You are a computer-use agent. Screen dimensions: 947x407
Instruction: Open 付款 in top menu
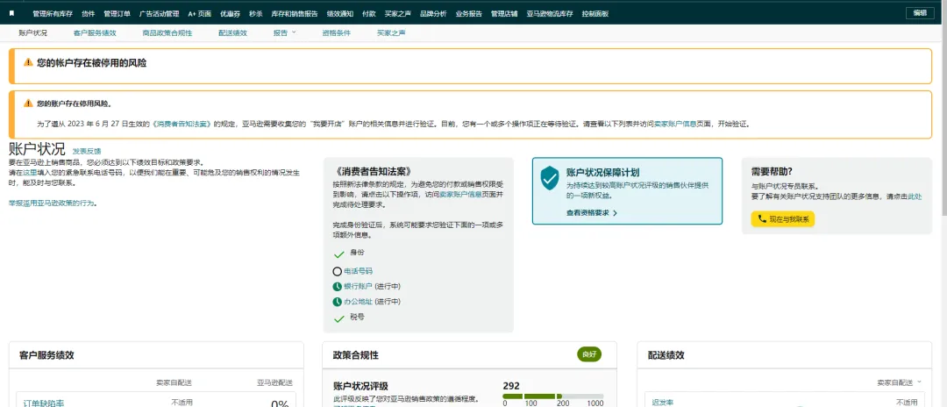coord(369,13)
